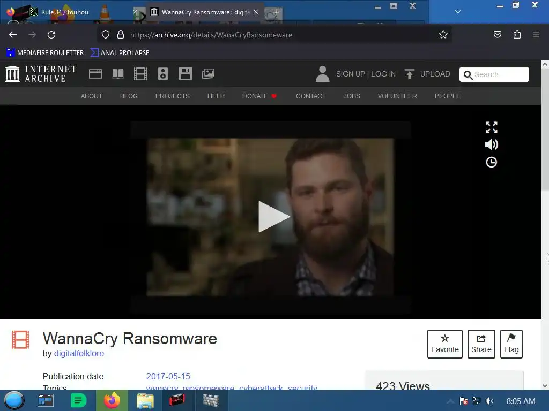
Task: Open the Images icon in Archive header
Action: click(x=208, y=74)
